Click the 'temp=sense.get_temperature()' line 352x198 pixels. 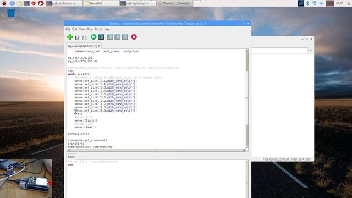point(91,147)
